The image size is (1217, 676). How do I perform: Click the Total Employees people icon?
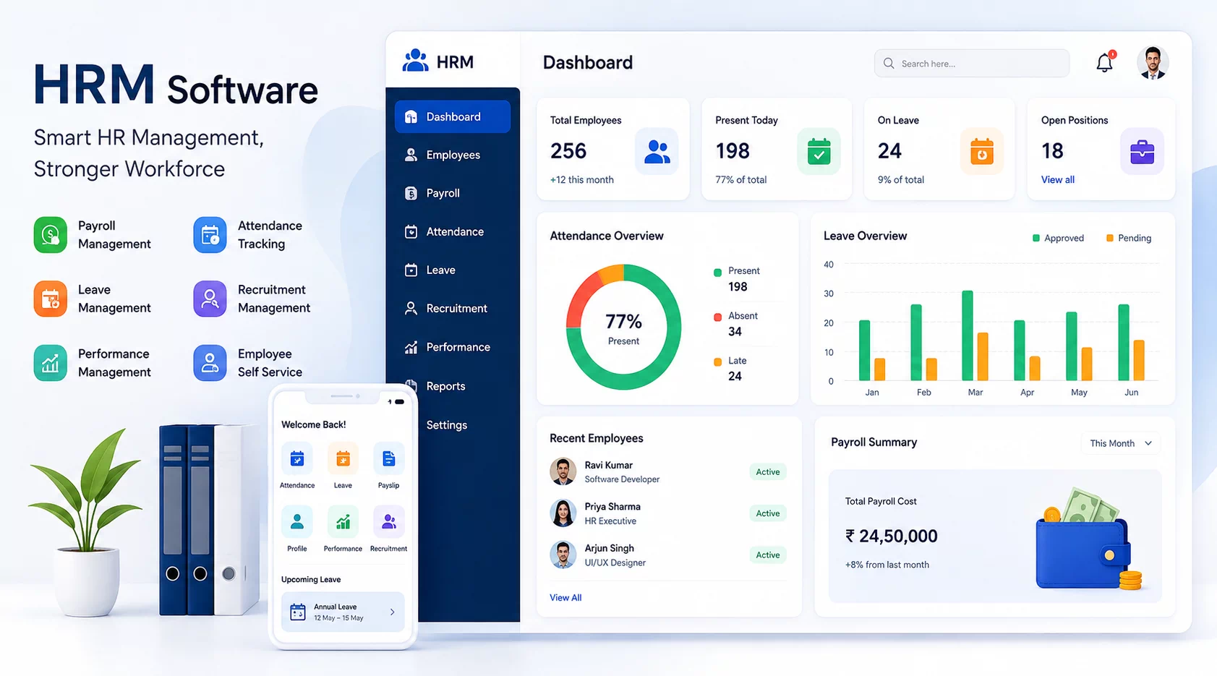coord(657,152)
